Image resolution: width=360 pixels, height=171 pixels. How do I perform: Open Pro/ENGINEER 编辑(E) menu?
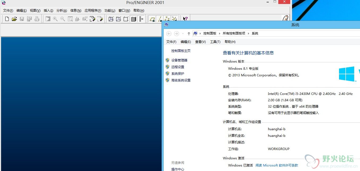point(21,11)
